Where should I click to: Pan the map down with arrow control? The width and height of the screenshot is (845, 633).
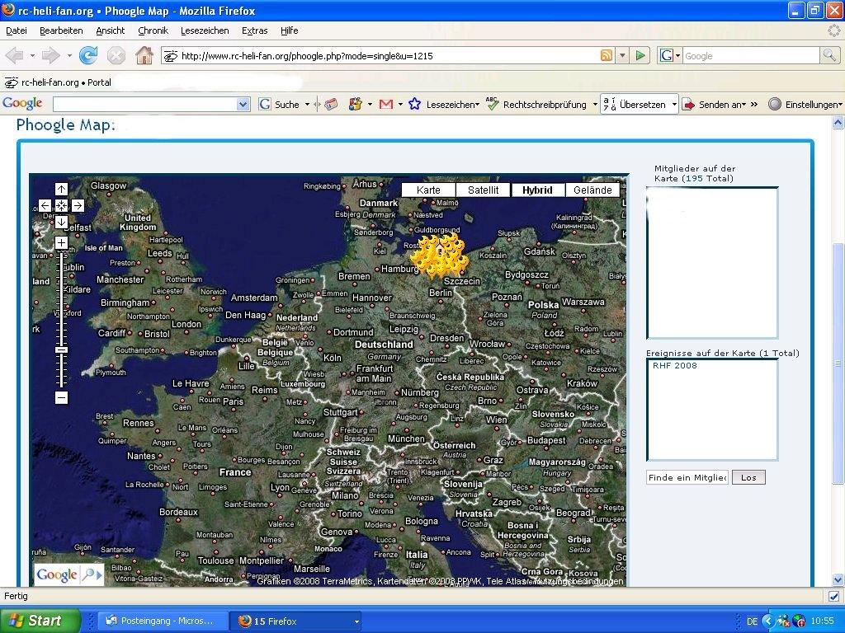click(x=61, y=222)
